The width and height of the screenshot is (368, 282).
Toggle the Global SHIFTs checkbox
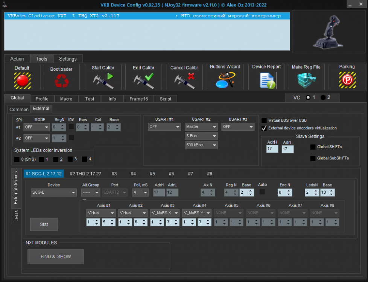point(313,147)
